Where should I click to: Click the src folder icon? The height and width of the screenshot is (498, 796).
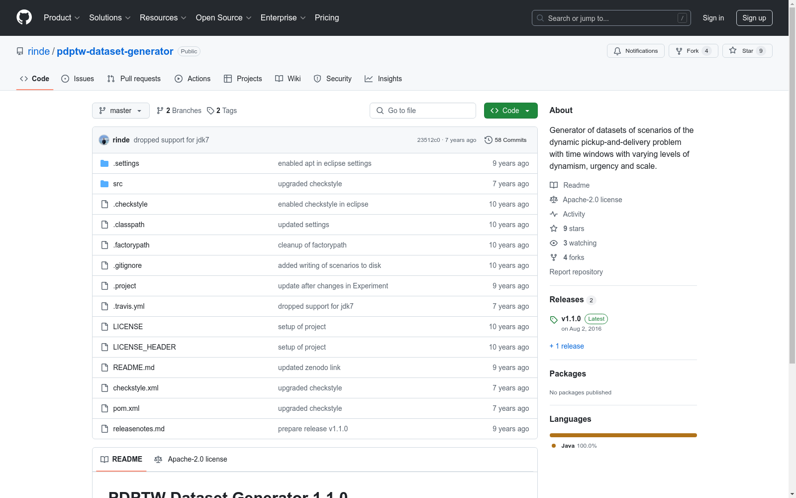pyautogui.click(x=104, y=184)
